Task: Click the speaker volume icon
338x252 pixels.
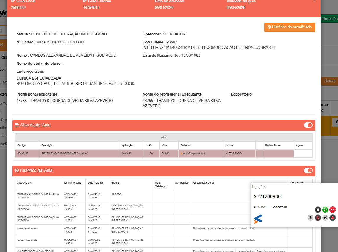Action: 325,218
